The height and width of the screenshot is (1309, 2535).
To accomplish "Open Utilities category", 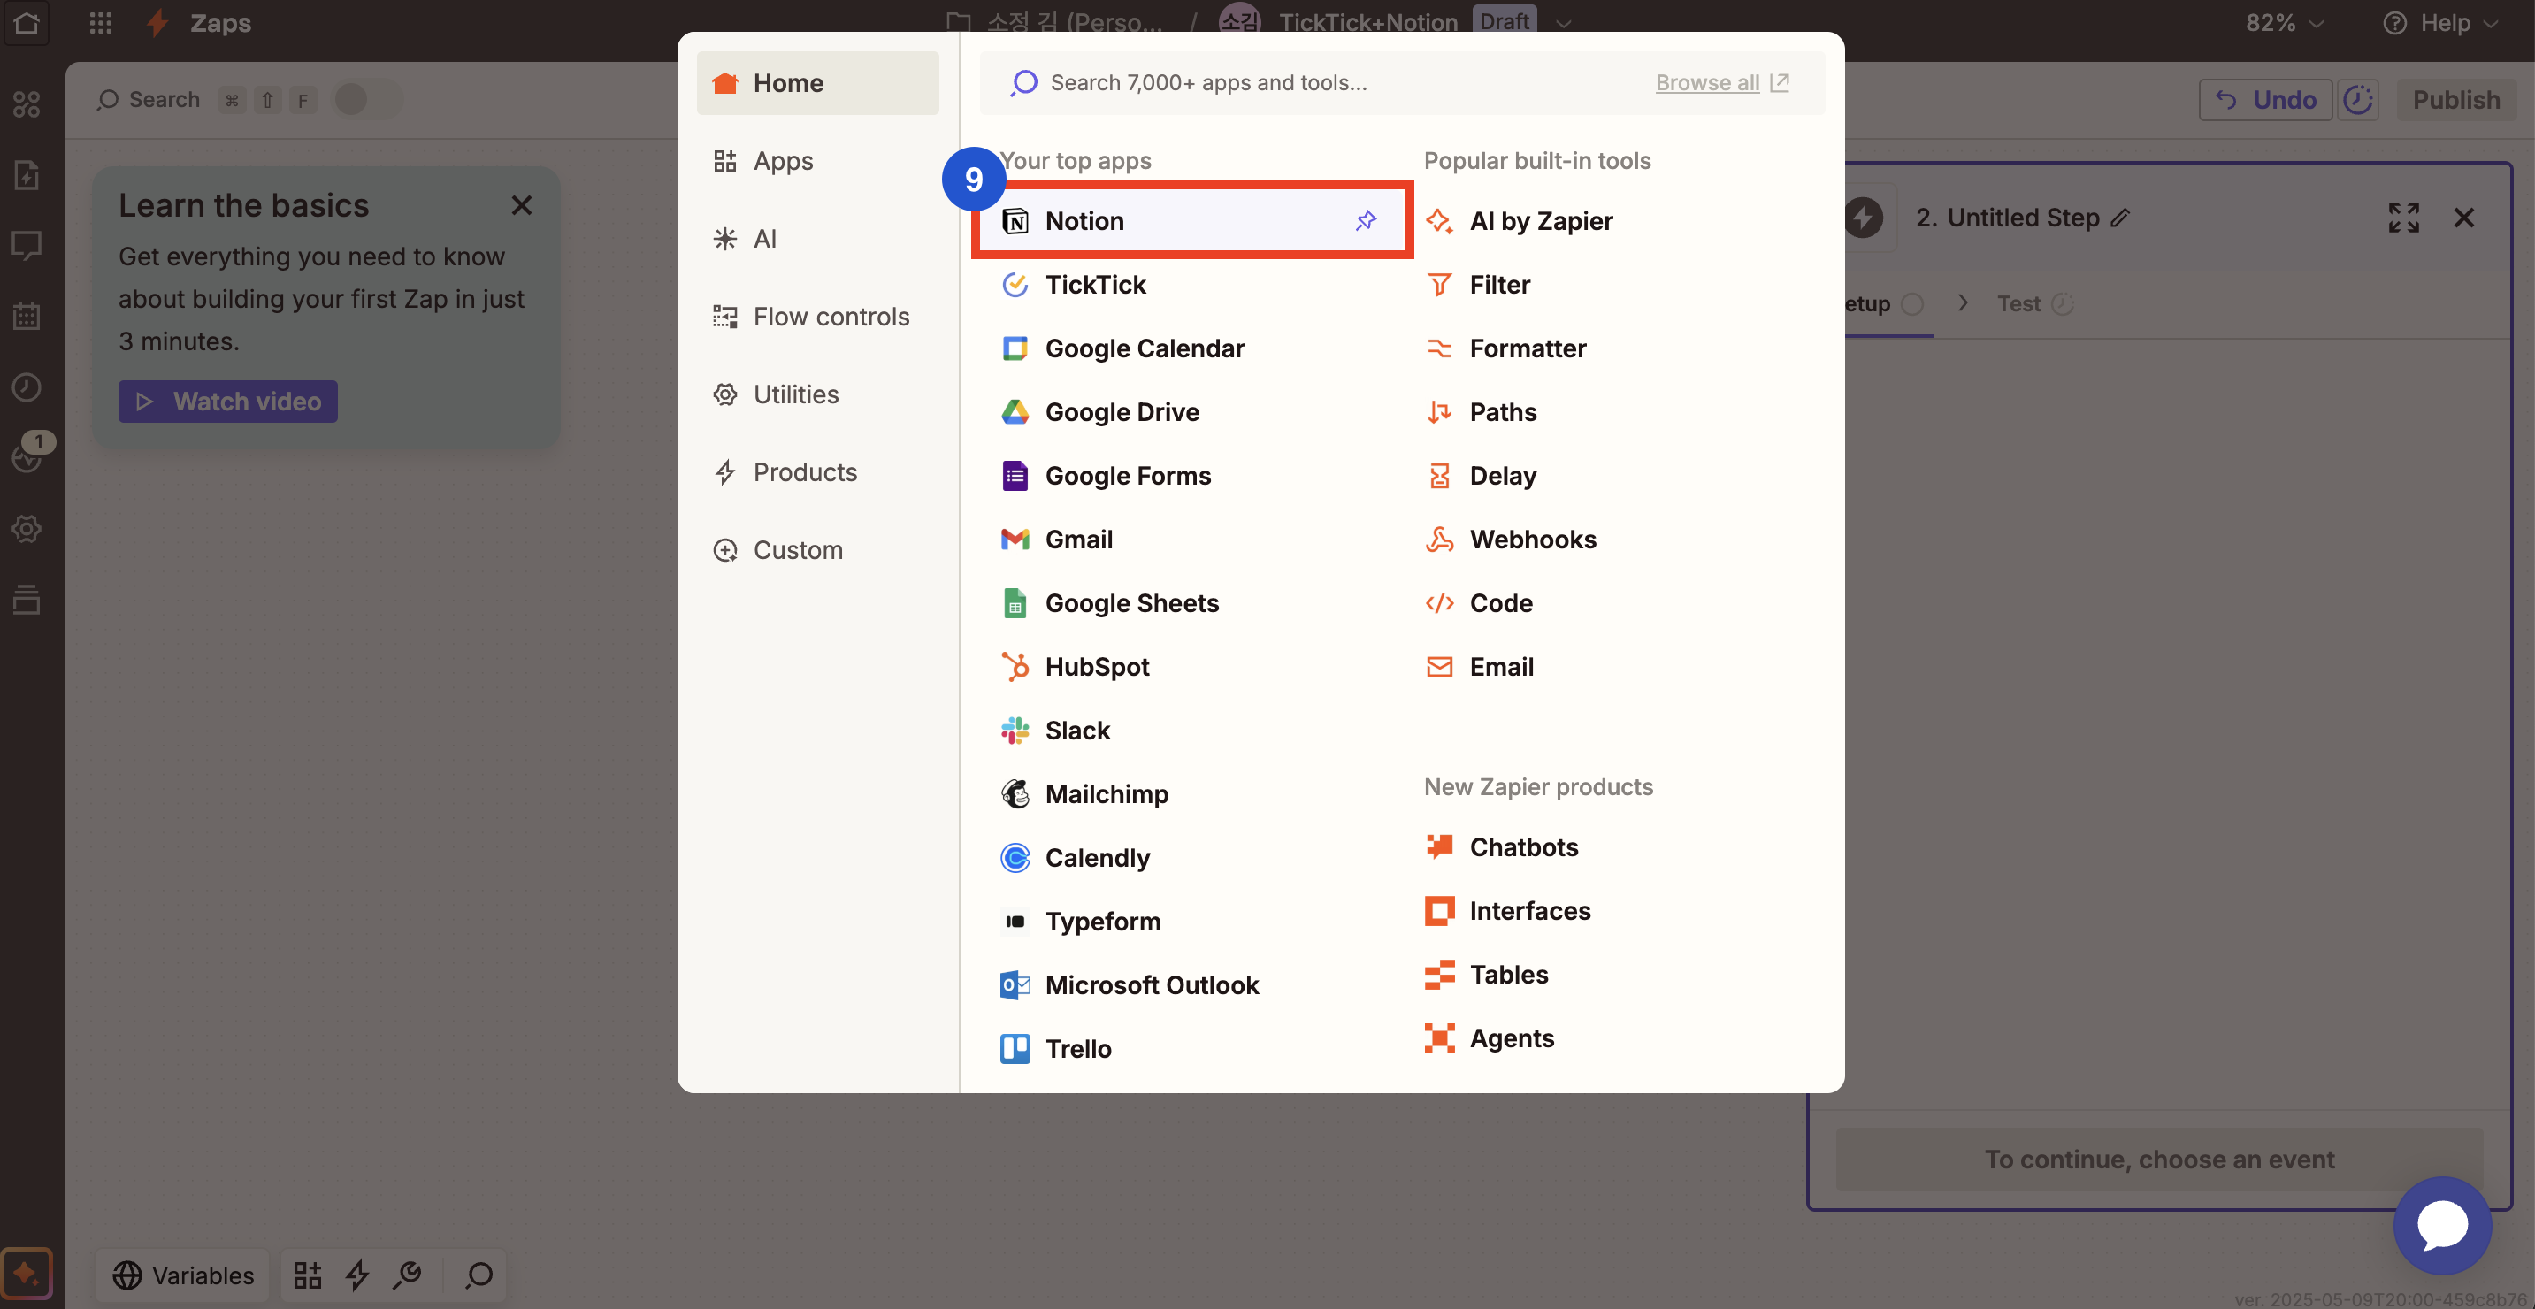I will (816, 394).
